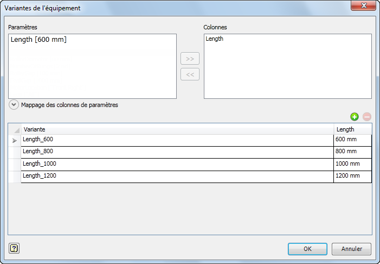Select Length in Colonnes list
This screenshot has height=264, width=380.
click(x=215, y=39)
